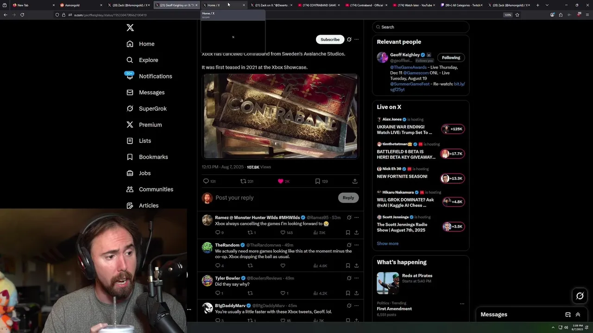Open Messages in the sidebar
This screenshot has width=593, height=333.
coord(145,92)
